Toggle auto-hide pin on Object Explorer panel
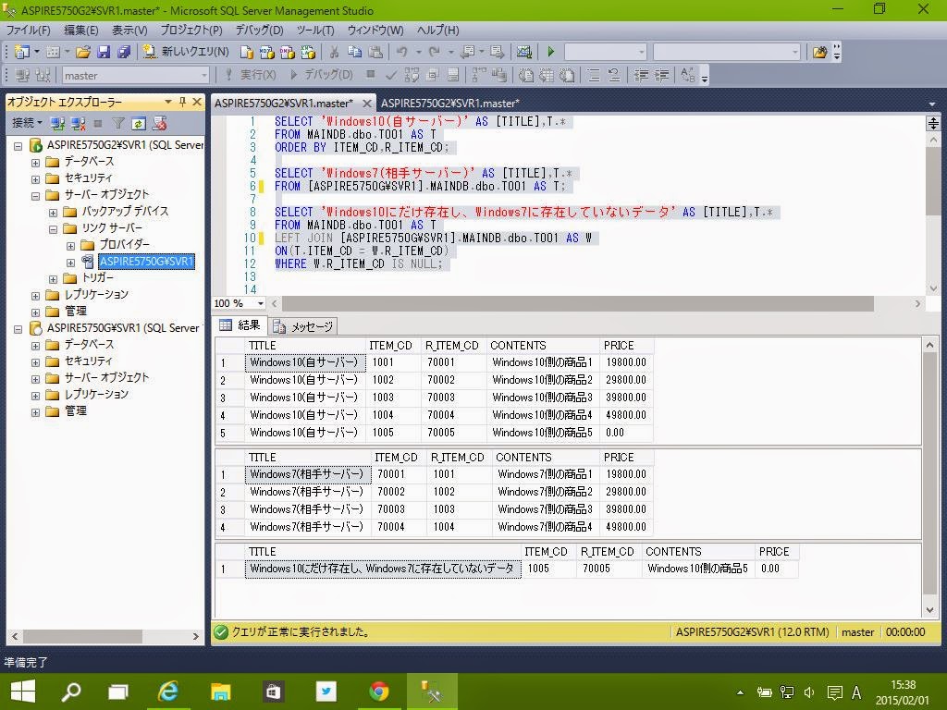Image resolution: width=947 pixels, height=710 pixels. tap(182, 102)
